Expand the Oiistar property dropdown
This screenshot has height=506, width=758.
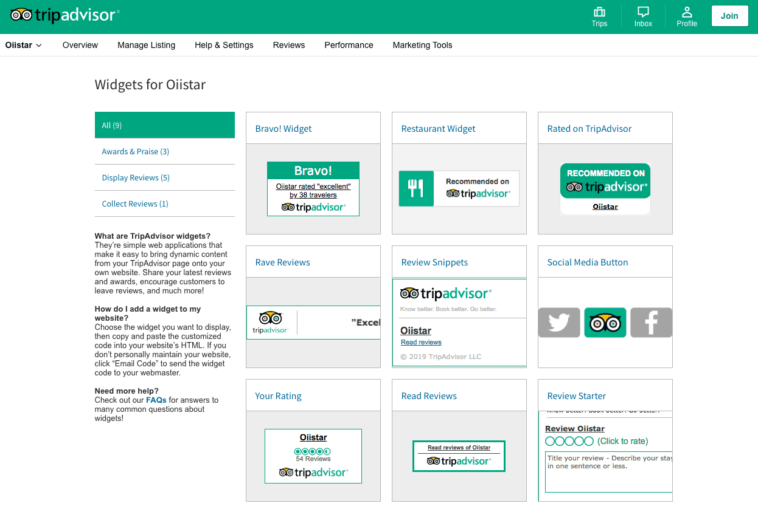pyautogui.click(x=24, y=45)
